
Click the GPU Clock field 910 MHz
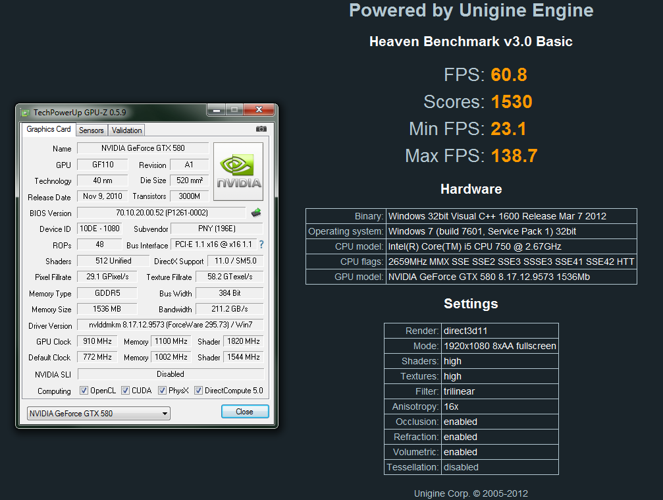(x=97, y=341)
